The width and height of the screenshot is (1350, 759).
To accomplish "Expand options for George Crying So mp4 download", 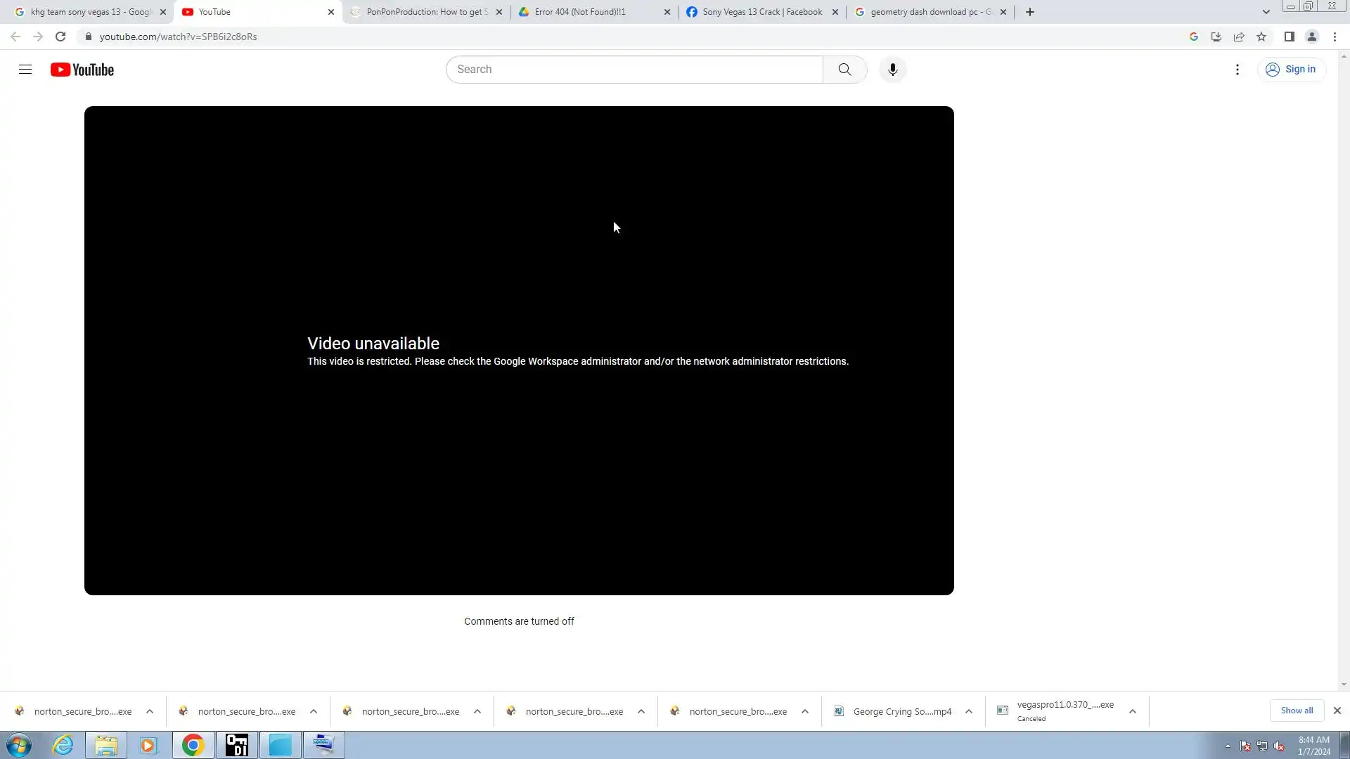I will pyautogui.click(x=968, y=711).
